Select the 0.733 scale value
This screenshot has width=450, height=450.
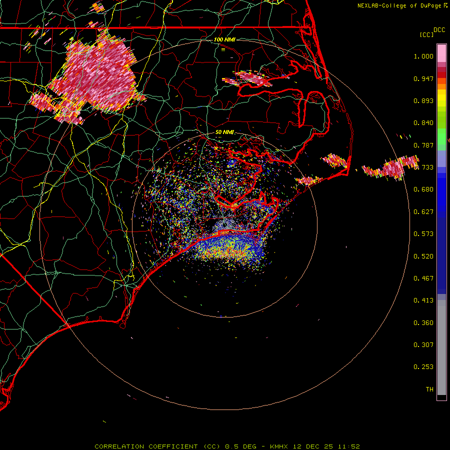[x=423, y=167]
